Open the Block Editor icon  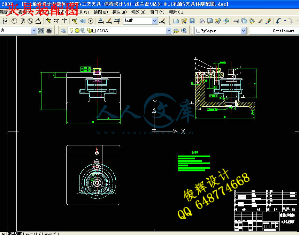(268, 21)
